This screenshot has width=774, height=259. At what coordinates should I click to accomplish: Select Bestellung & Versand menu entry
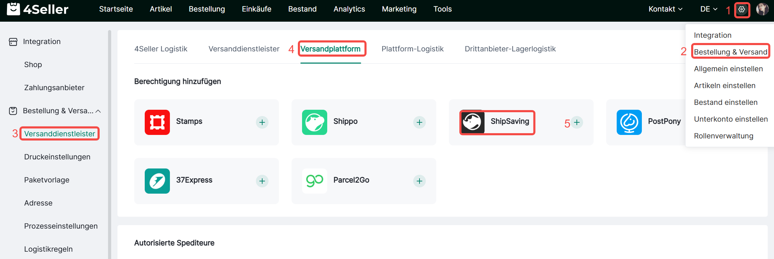point(730,52)
